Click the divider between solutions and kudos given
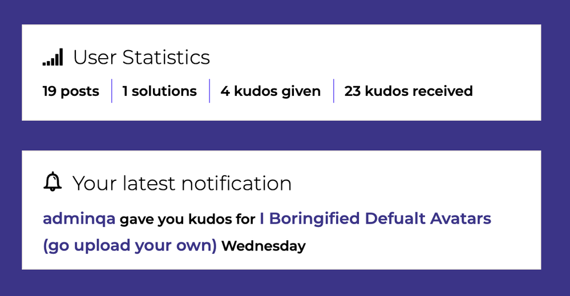The image size is (570, 296). tap(209, 91)
